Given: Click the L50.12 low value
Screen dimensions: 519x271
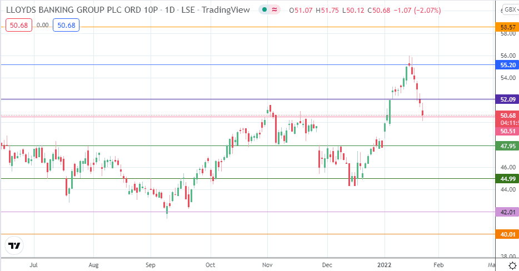Looking at the screenshot, I should pyautogui.click(x=353, y=10).
